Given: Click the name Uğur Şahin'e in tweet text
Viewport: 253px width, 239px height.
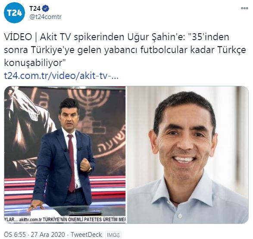Looking at the screenshot, I should pyautogui.click(x=155, y=37).
